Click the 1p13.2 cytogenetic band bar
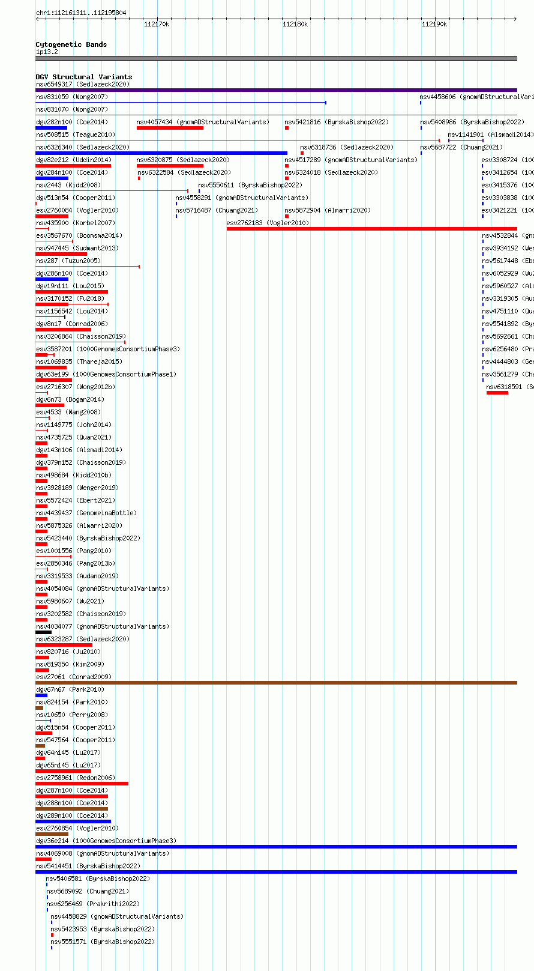534x971 pixels. pyautogui.click(x=276, y=58)
